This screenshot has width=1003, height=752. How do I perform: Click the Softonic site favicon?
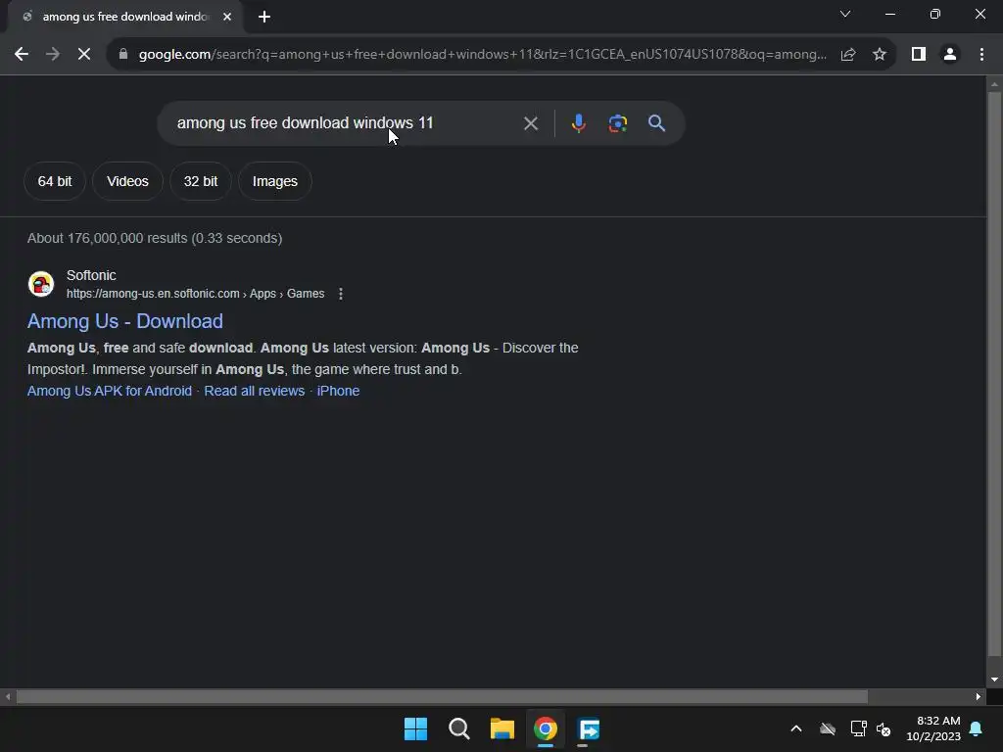41,284
